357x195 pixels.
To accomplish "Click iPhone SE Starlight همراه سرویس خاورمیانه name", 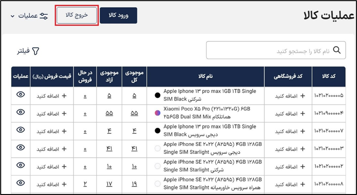I will coord(212,184).
